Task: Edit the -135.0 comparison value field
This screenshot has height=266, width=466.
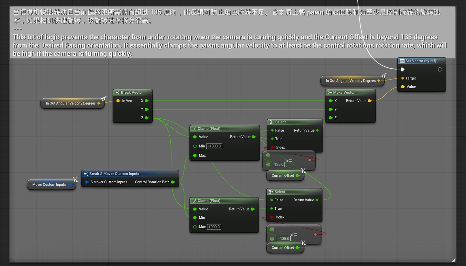Action: pyautogui.click(x=283, y=239)
